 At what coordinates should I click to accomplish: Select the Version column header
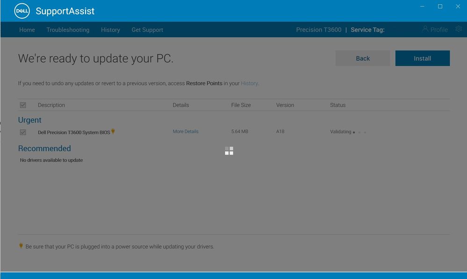(285, 105)
